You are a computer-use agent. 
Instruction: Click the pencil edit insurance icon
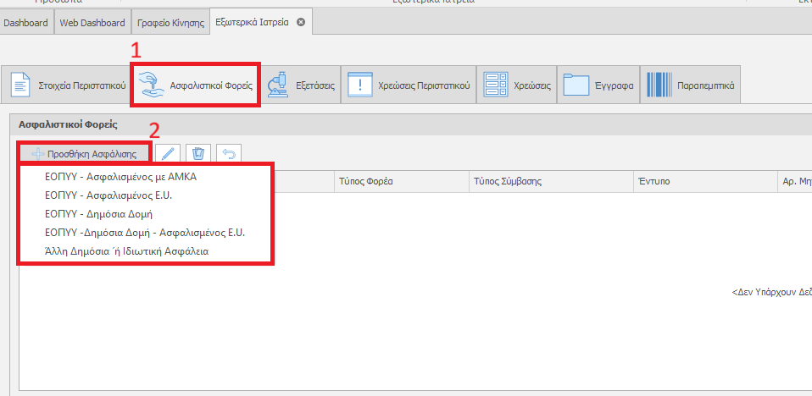pos(169,153)
